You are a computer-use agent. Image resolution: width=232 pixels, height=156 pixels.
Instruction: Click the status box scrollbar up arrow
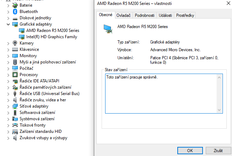click(x=219, y=77)
